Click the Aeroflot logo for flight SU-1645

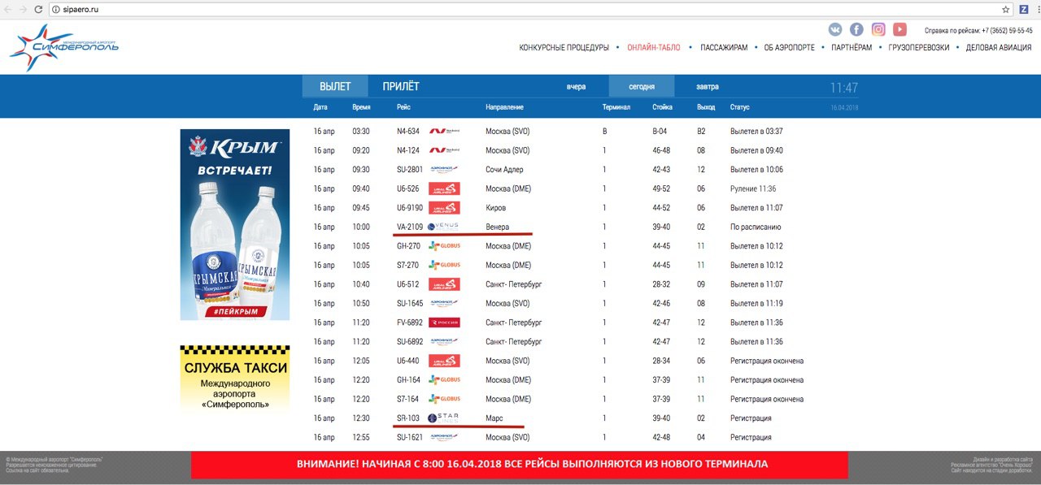(444, 303)
